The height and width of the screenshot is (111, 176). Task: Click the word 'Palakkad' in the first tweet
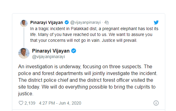pos(79,29)
